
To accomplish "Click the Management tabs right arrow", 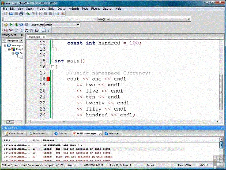I will 21,41.
